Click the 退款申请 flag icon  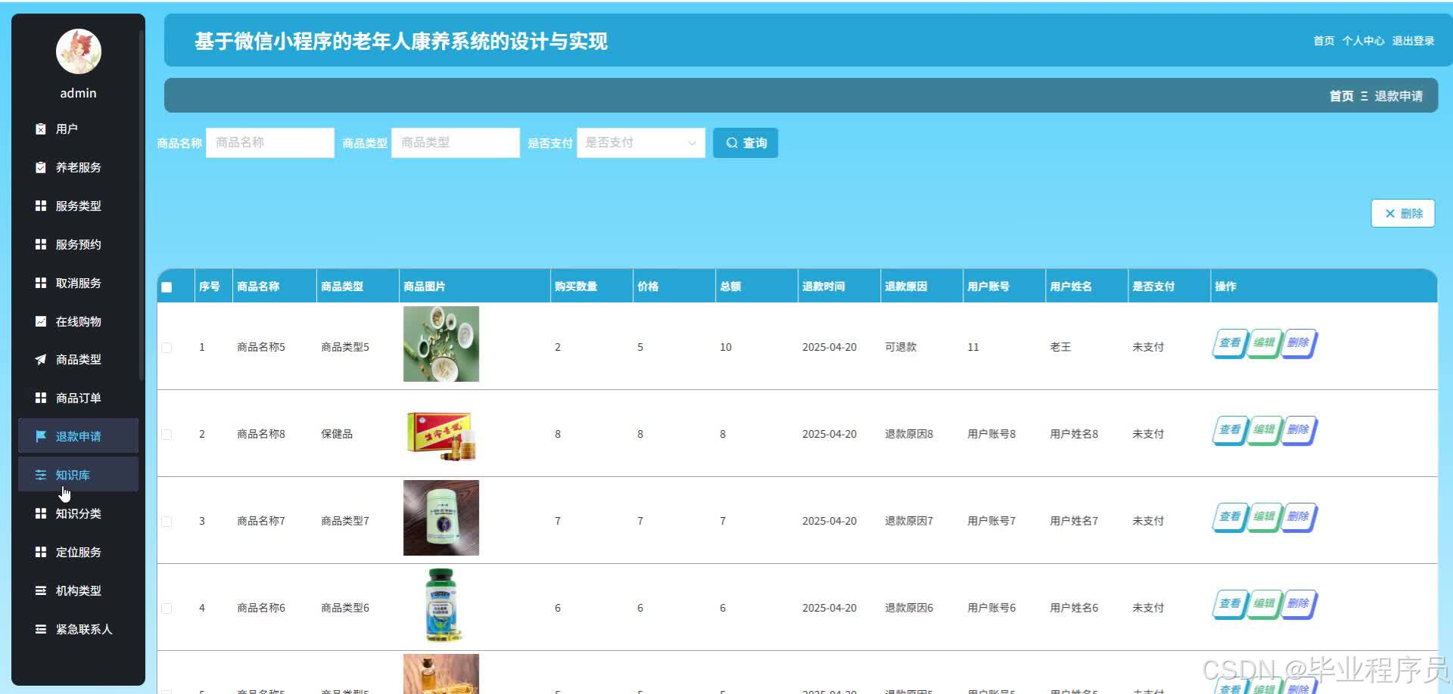tap(41, 436)
